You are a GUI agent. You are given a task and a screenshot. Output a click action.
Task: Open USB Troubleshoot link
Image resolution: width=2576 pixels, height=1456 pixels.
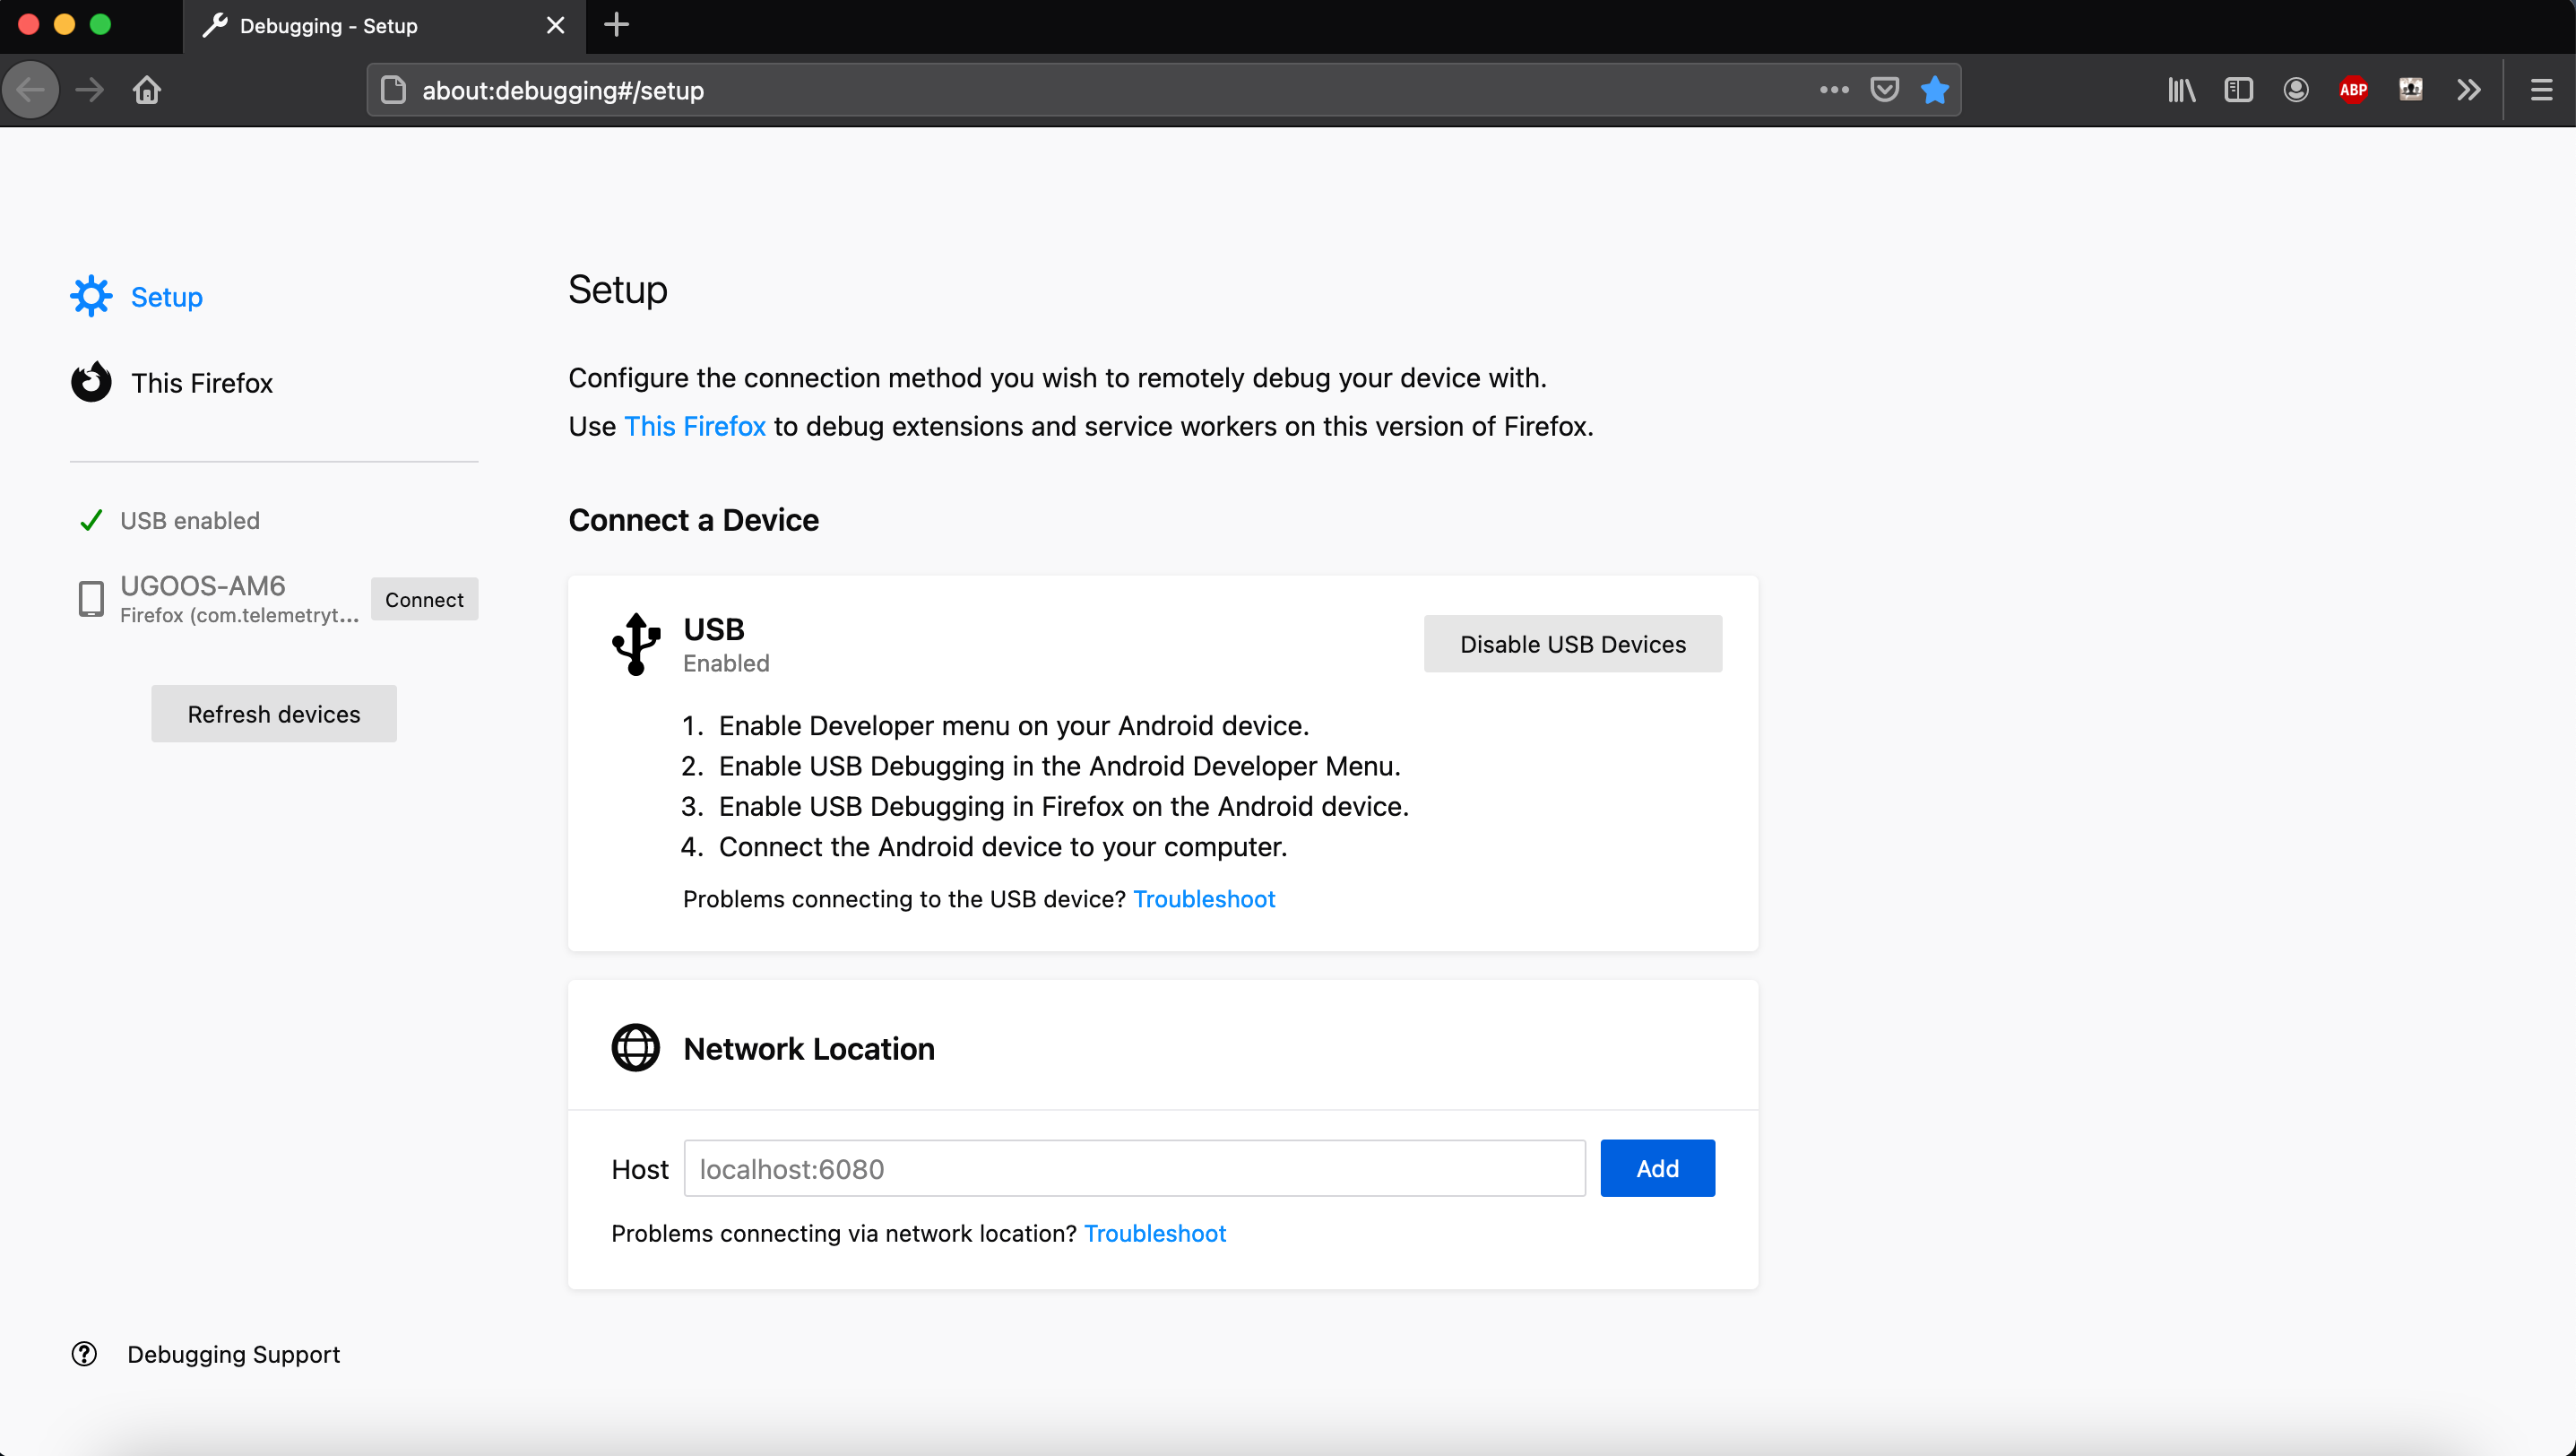tap(1203, 899)
